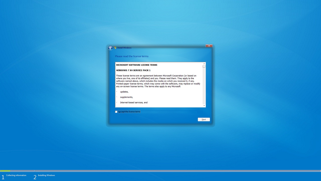Click the green installation progress bar
Viewport: 321px width, 181px height.
tap(5, 171)
